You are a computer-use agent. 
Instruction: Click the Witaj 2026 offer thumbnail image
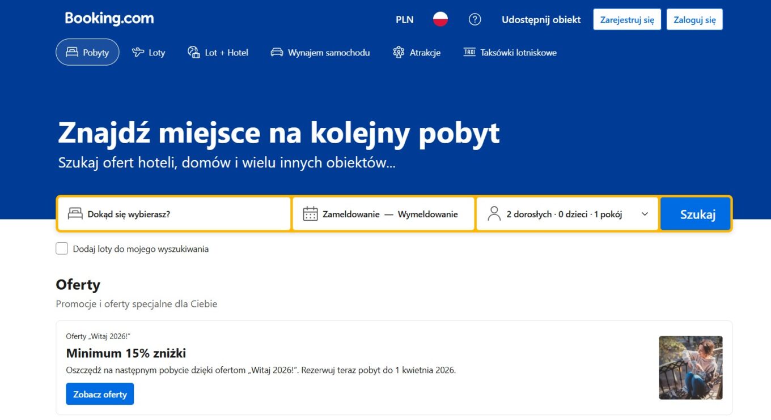(690, 367)
